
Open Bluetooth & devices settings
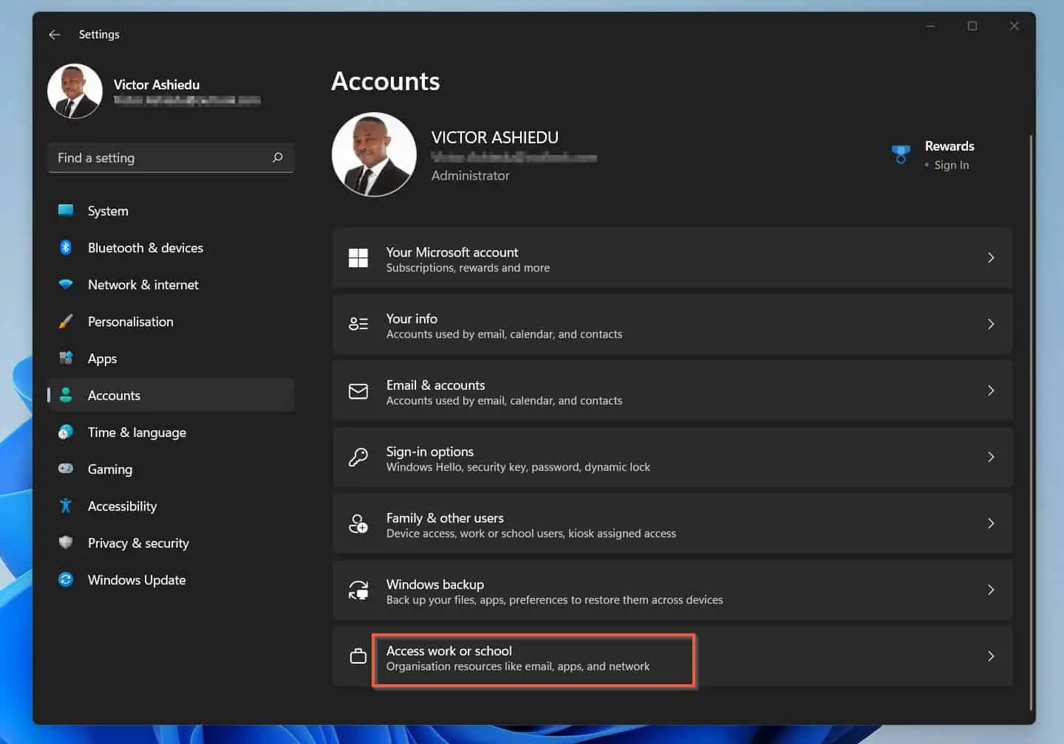[x=171, y=247]
